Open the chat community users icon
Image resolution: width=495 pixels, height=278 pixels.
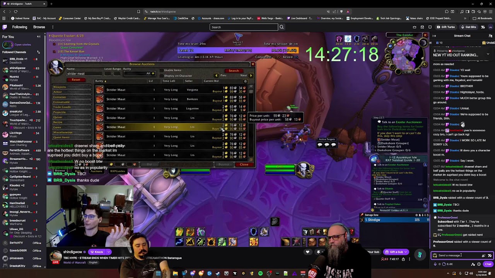pos(490,36)
